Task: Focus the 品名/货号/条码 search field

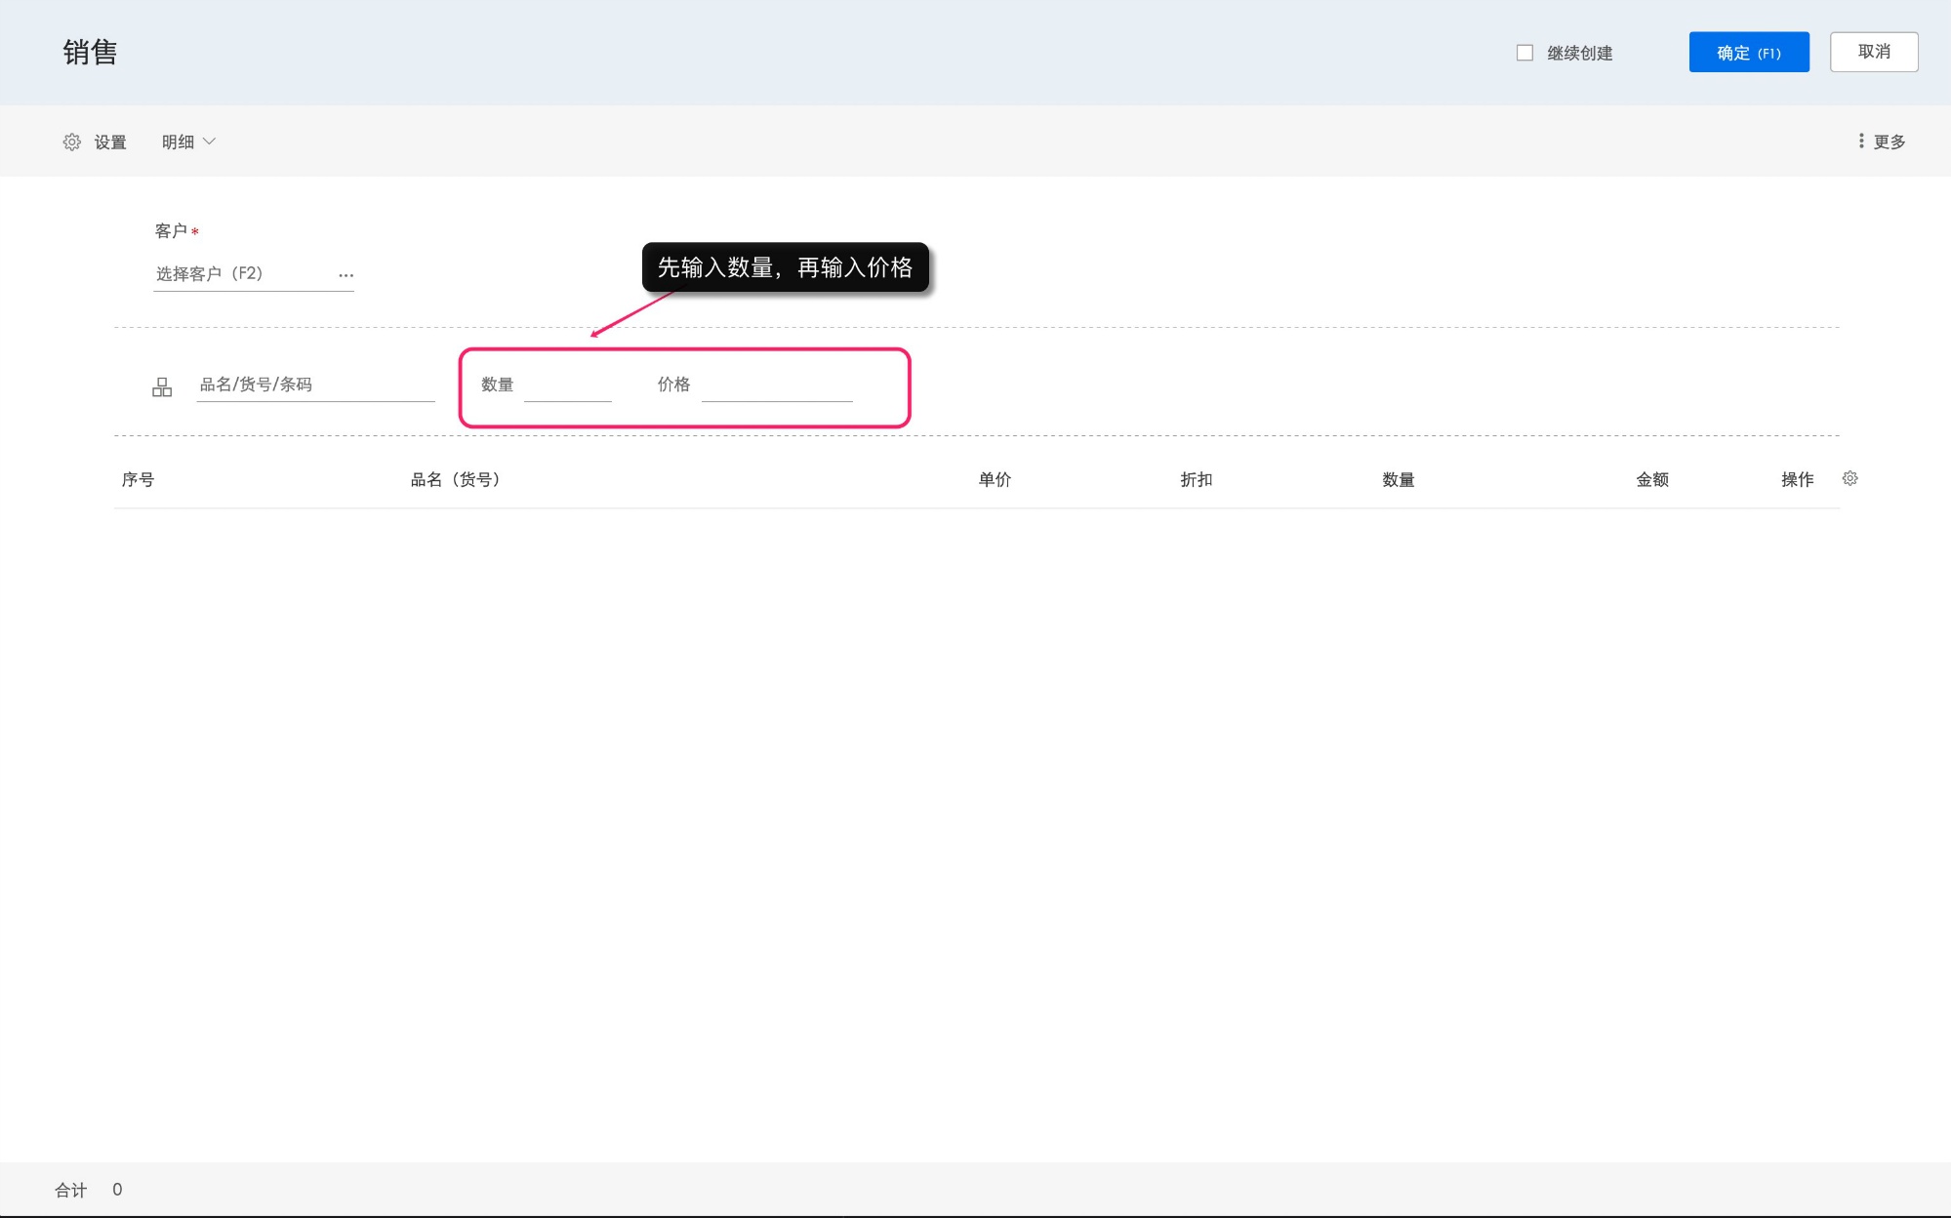Action: pyautogui.click(x=314, y=385)
